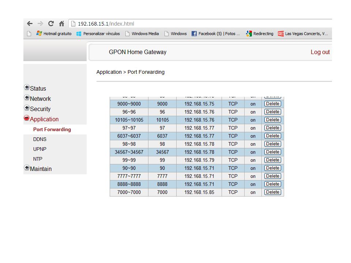351x263 pixels.
Task: Delete the 9000~9000 forwarding rule
Action: (273, 104)
